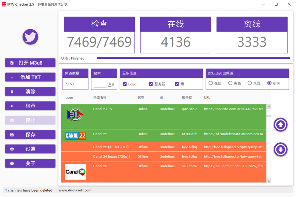Click the 保存 button
Viewport: 296px width, 197px height.
[30, 135]
